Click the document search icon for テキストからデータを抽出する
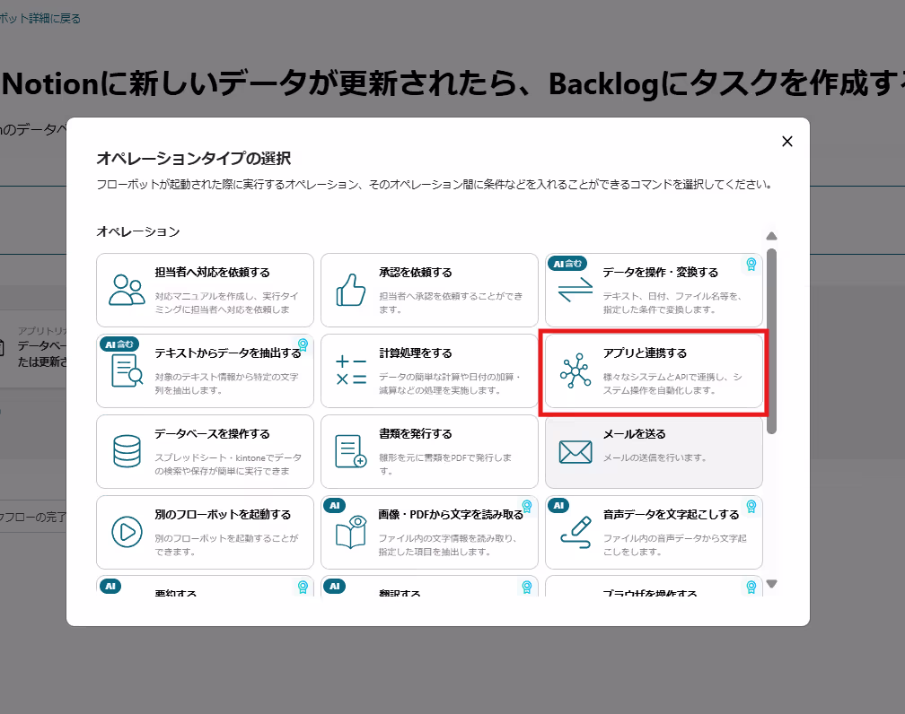The image size is (905, 714). (x=127, y=370)
